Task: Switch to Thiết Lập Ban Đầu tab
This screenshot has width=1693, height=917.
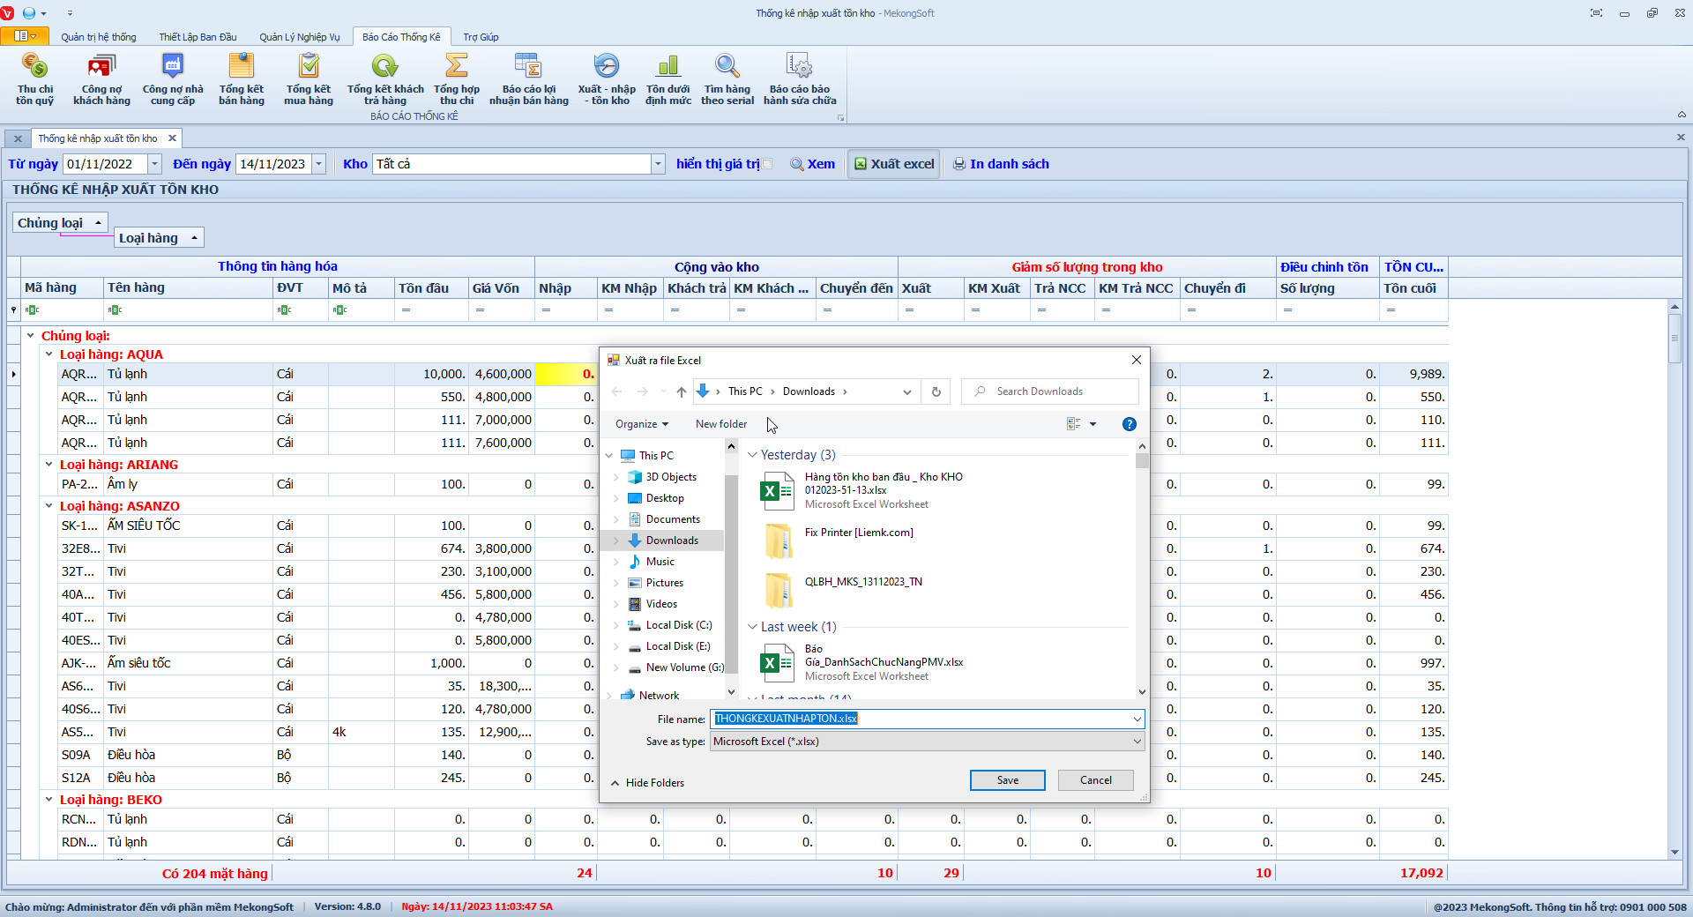Action: click(x=198, y=37)
